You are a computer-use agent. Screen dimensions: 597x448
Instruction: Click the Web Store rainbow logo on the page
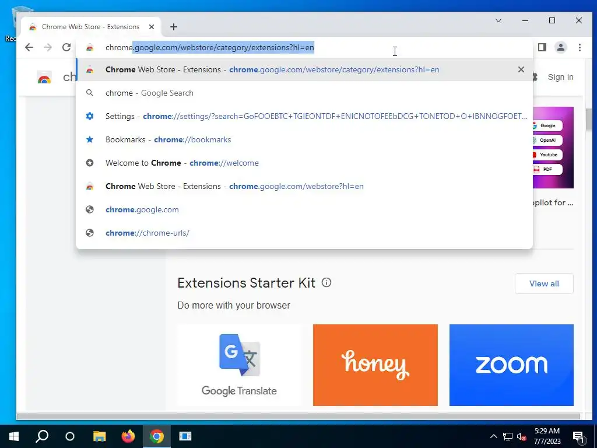tap(44, 78)
